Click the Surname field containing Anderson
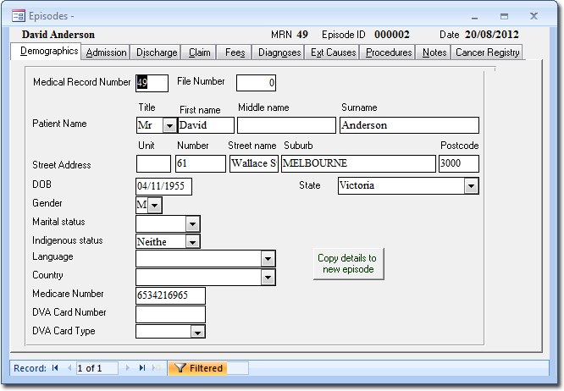The width and height of the screenshot is (564, 391). pyautogui.click(x=408, y=125)
